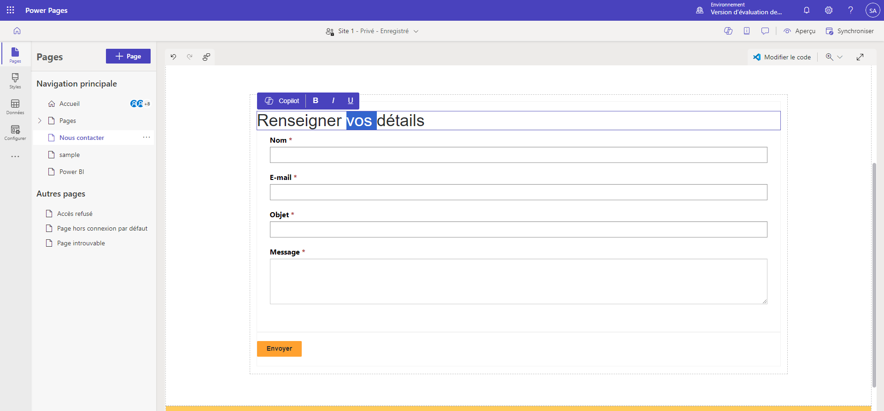884x411 pixels.
Task: Click the heading word 'détails'
Action: (x=401, y=121)
